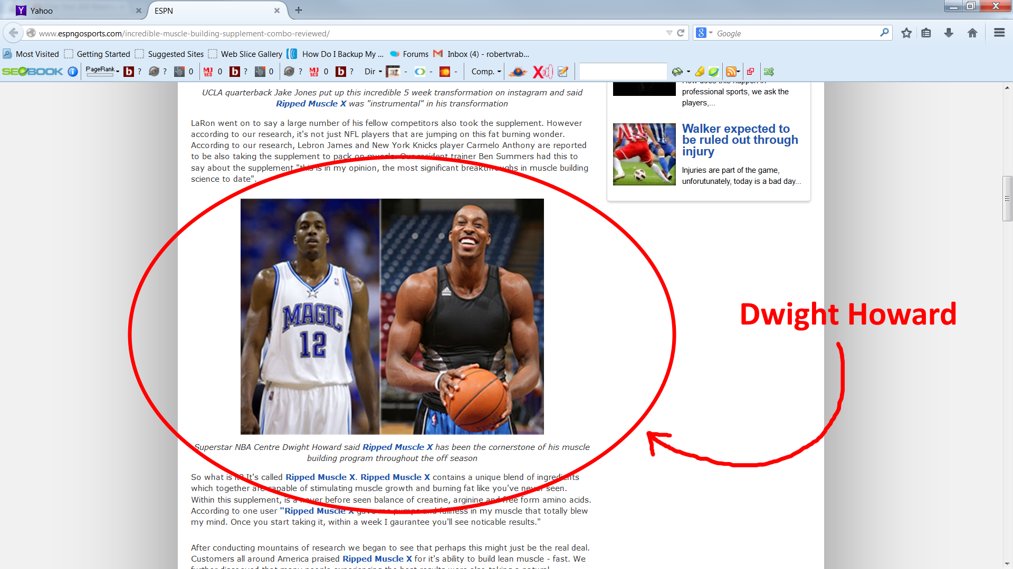Image resolution: width=1013 pixels, height=569 pixels.
Task: Click the flaming globe icon in SEO toolbar
Action: pos(518,72)
